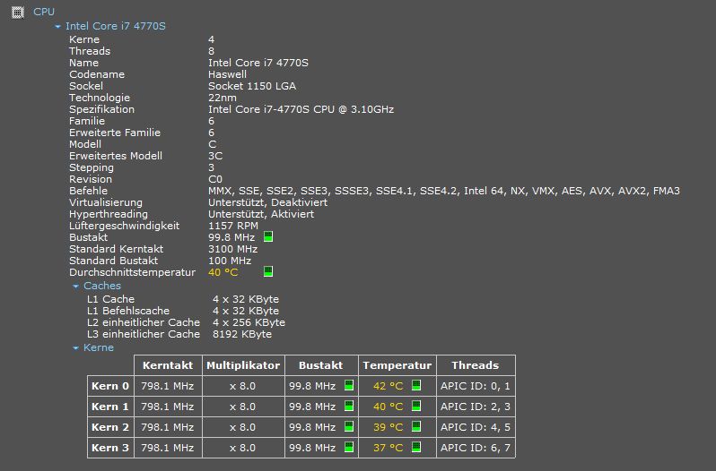Viewport: 716px width, 471px height.
Task: Click 'Unterstützt, Aktiviert' hyperthreading value
Action: click(261, 214)
